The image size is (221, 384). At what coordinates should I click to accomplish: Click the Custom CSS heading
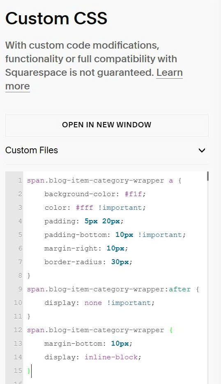[56, 19]
